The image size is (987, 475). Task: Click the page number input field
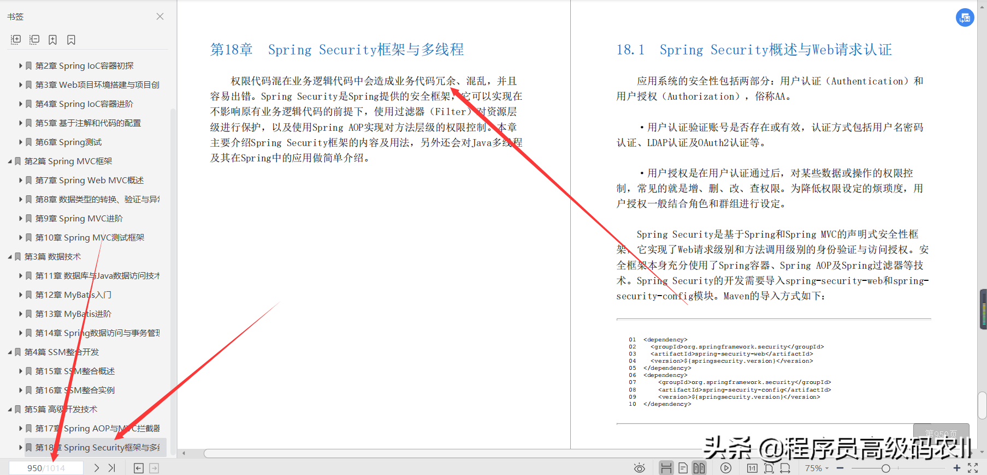click(x=46, y=468)
